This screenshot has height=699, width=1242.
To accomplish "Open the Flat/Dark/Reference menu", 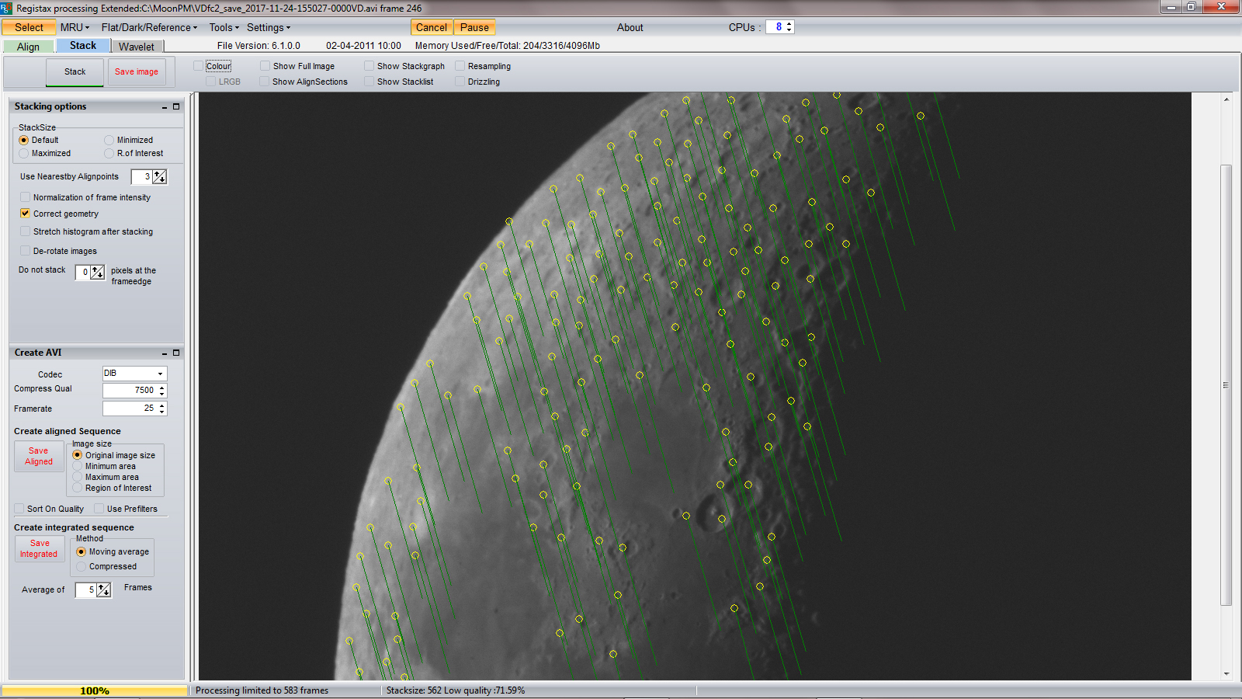I will click(149, 27).
